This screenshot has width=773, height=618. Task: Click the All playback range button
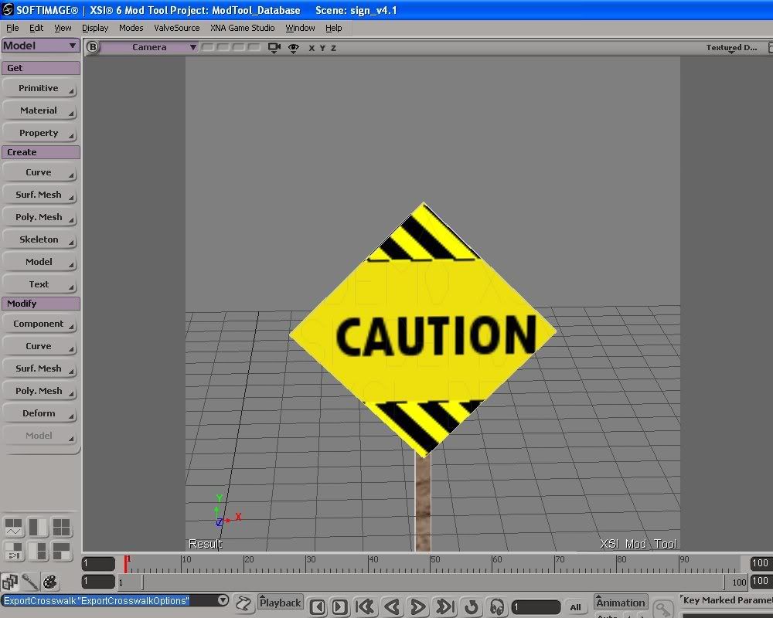tap(575, 607)
